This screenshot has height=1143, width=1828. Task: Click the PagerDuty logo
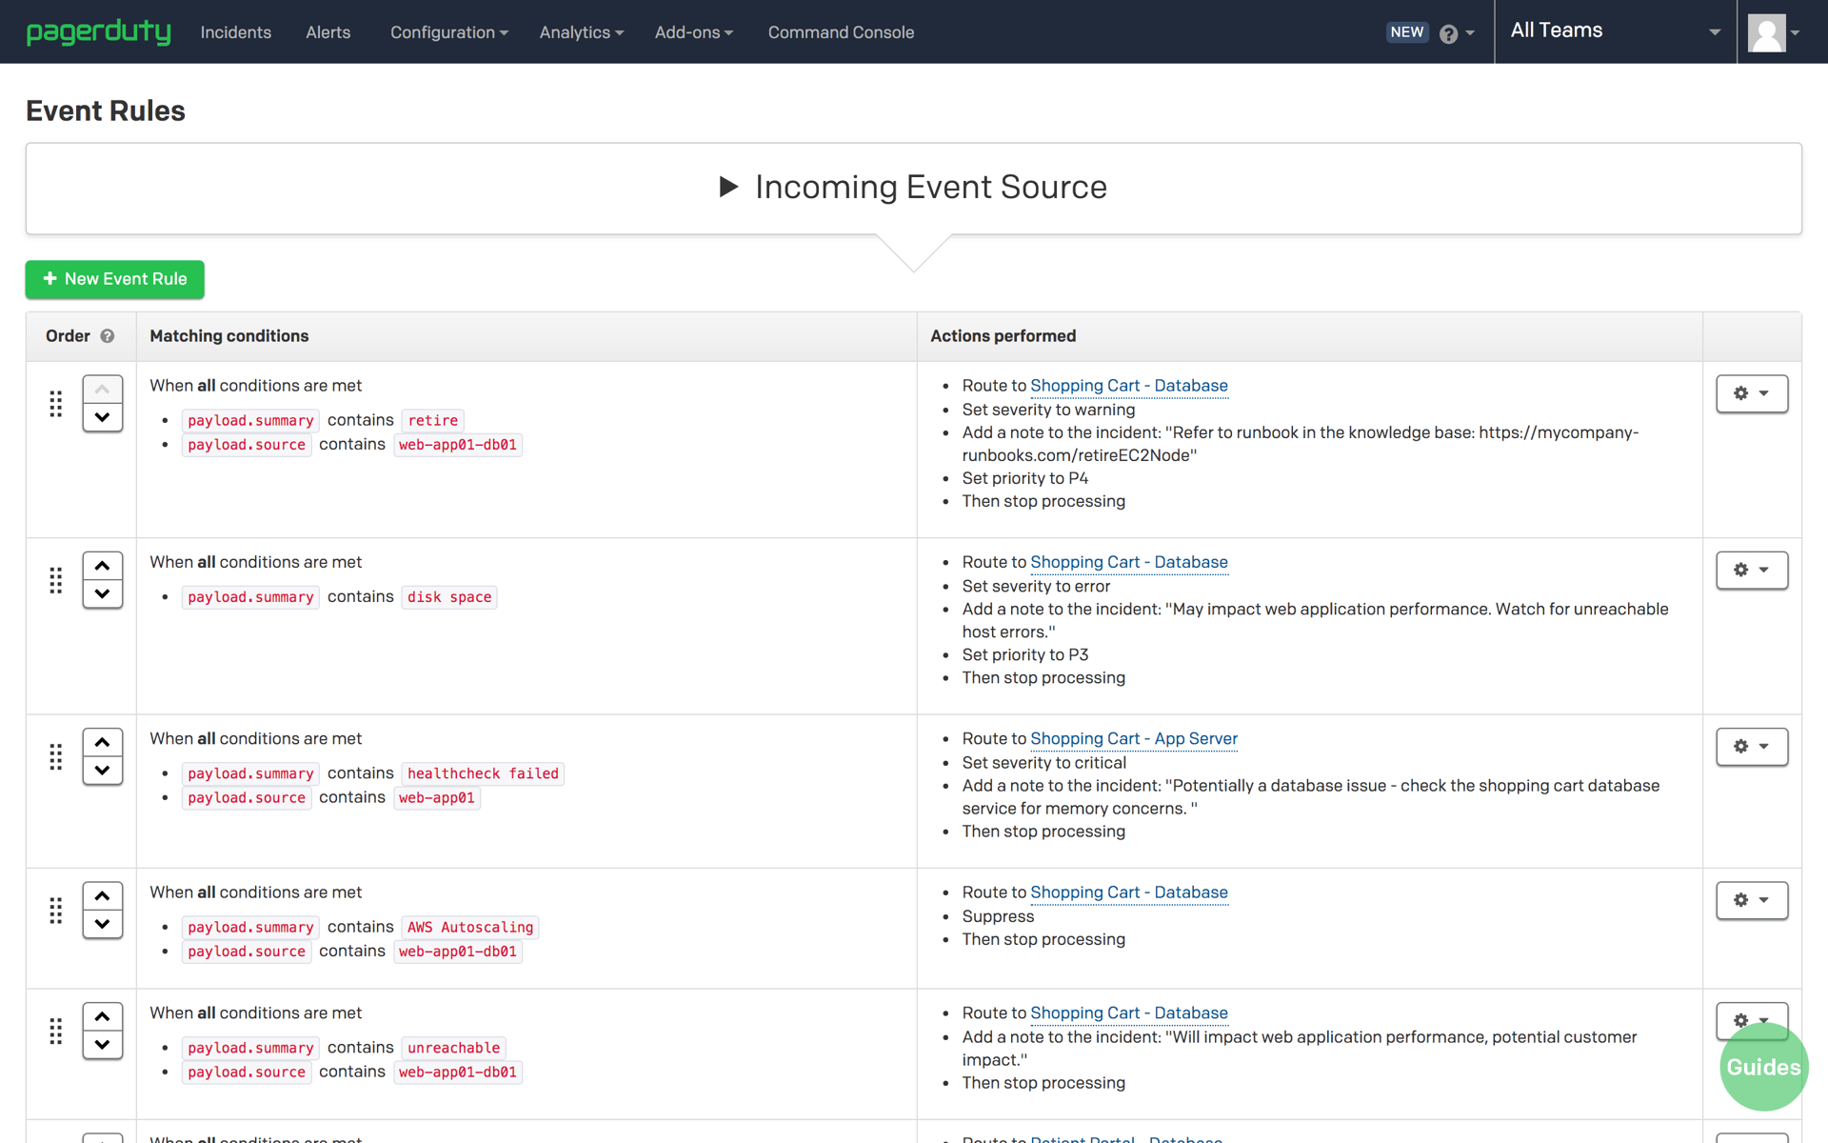pos(98,31)
